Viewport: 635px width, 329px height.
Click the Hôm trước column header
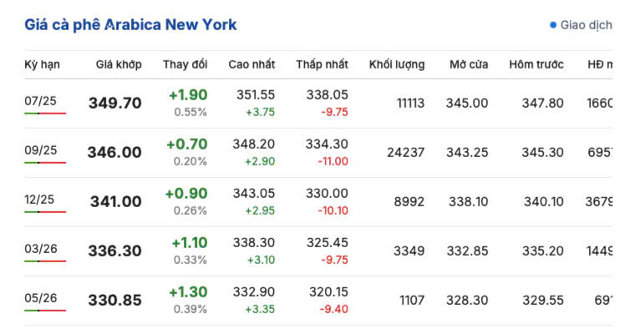(536, 64)
